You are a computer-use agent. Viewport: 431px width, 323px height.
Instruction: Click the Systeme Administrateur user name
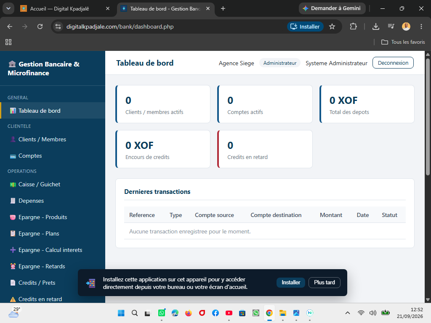336,63
